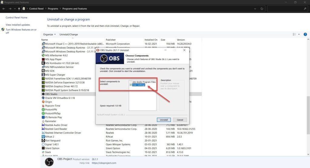The width and height of the screenshot is (310, 168).
Task: Select the MSI SDK entry icon
Action: coord(43,71)
